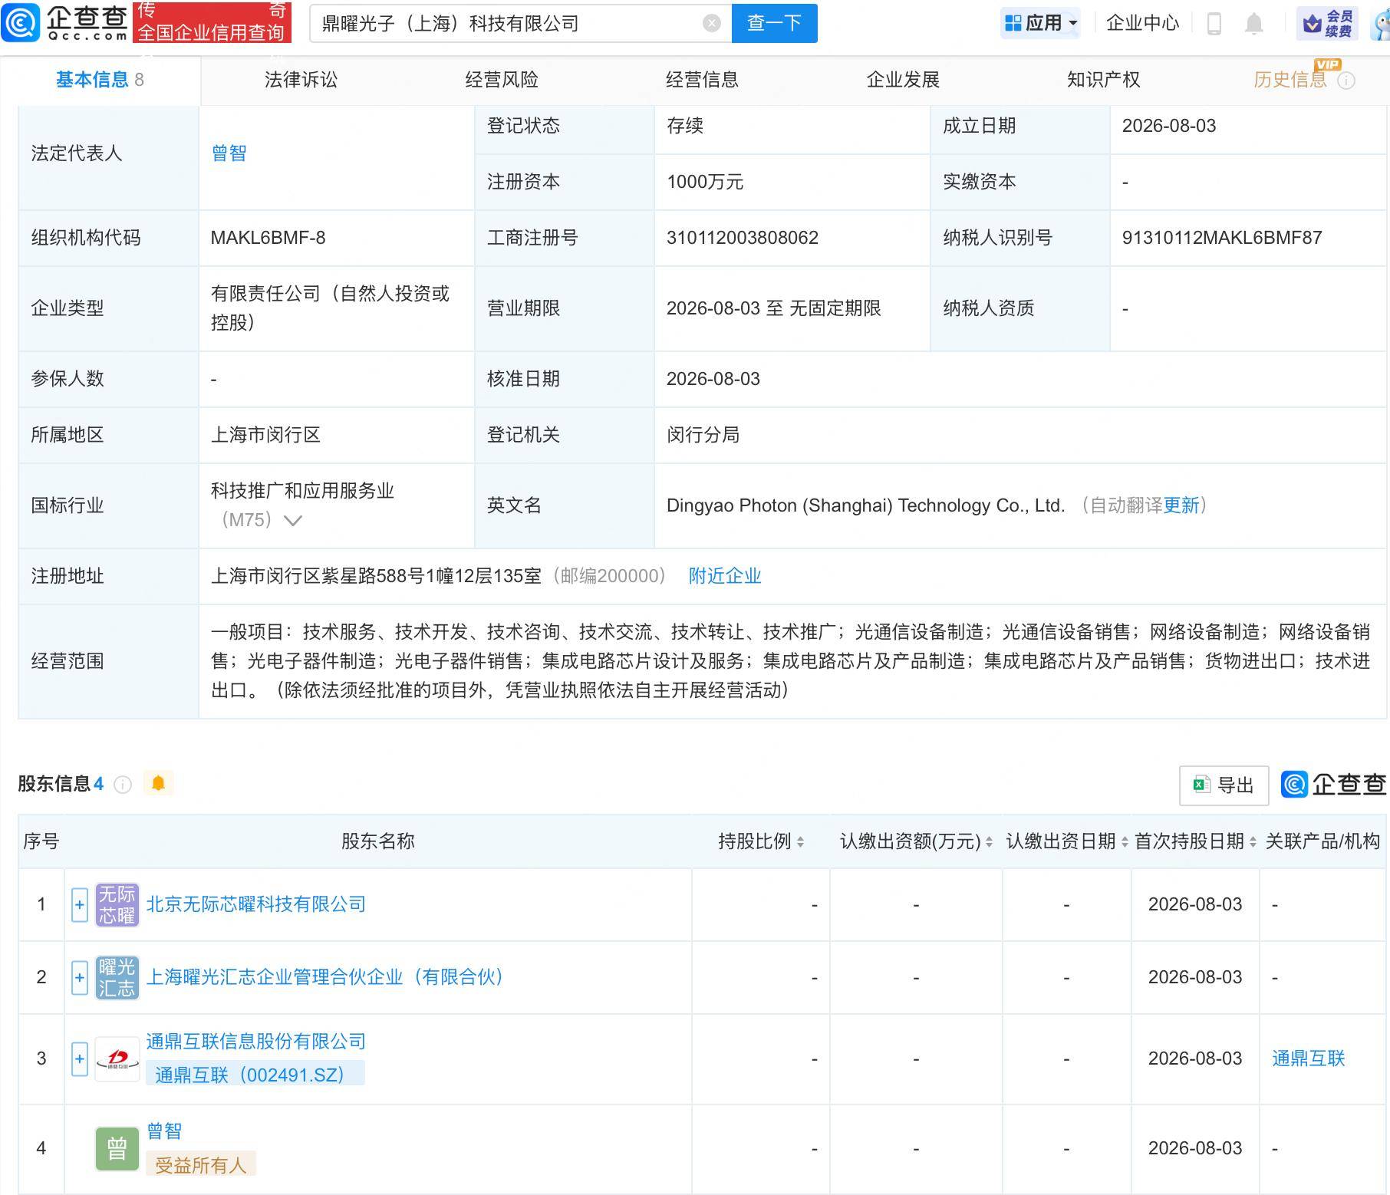Viewport: 1390px width, 1195px height.
Task: Click the 无际芯曜 company logo
Action: click(117, 905)
